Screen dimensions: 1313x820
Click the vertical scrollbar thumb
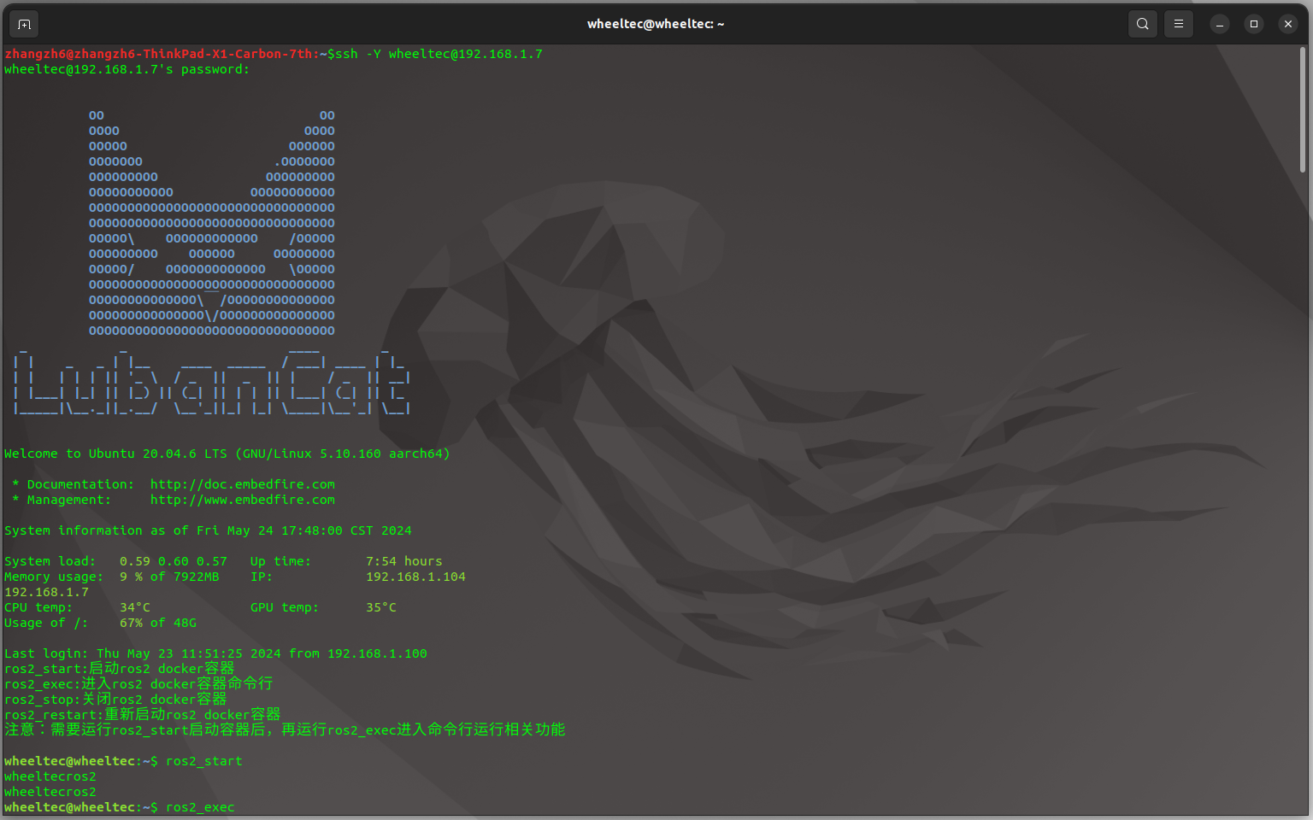(1303, 110)
